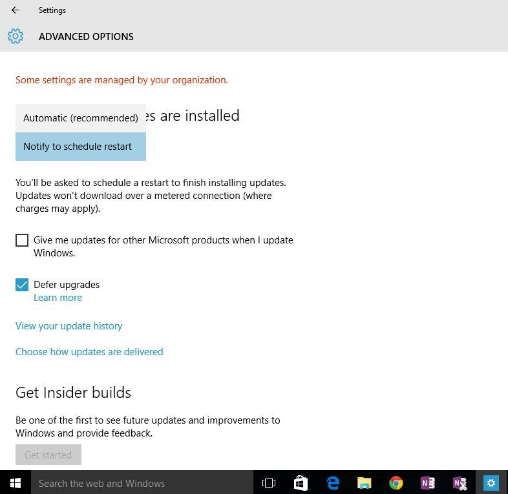Click 'Some settings are managed by your organization' text
Screen dimensions: 508x494
click(122, 80)
